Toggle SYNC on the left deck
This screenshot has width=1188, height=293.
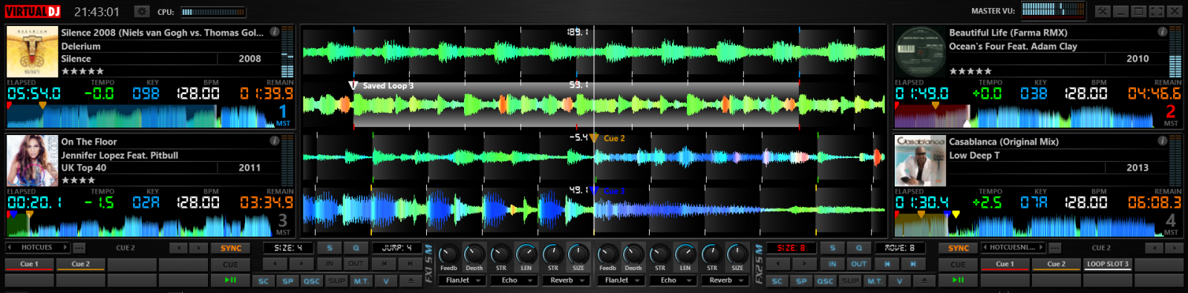231,248
